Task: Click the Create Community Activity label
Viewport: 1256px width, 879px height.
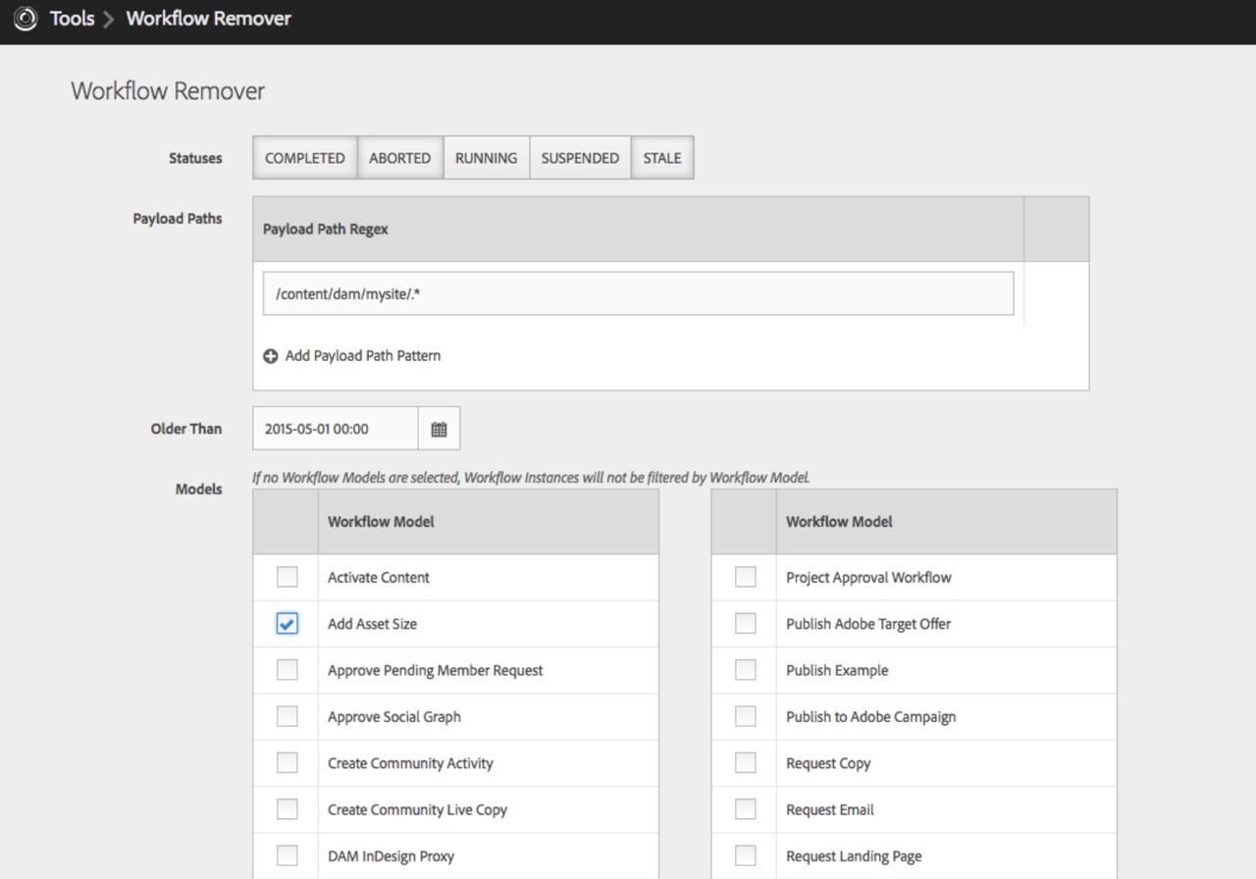Action: pos(410,762)
